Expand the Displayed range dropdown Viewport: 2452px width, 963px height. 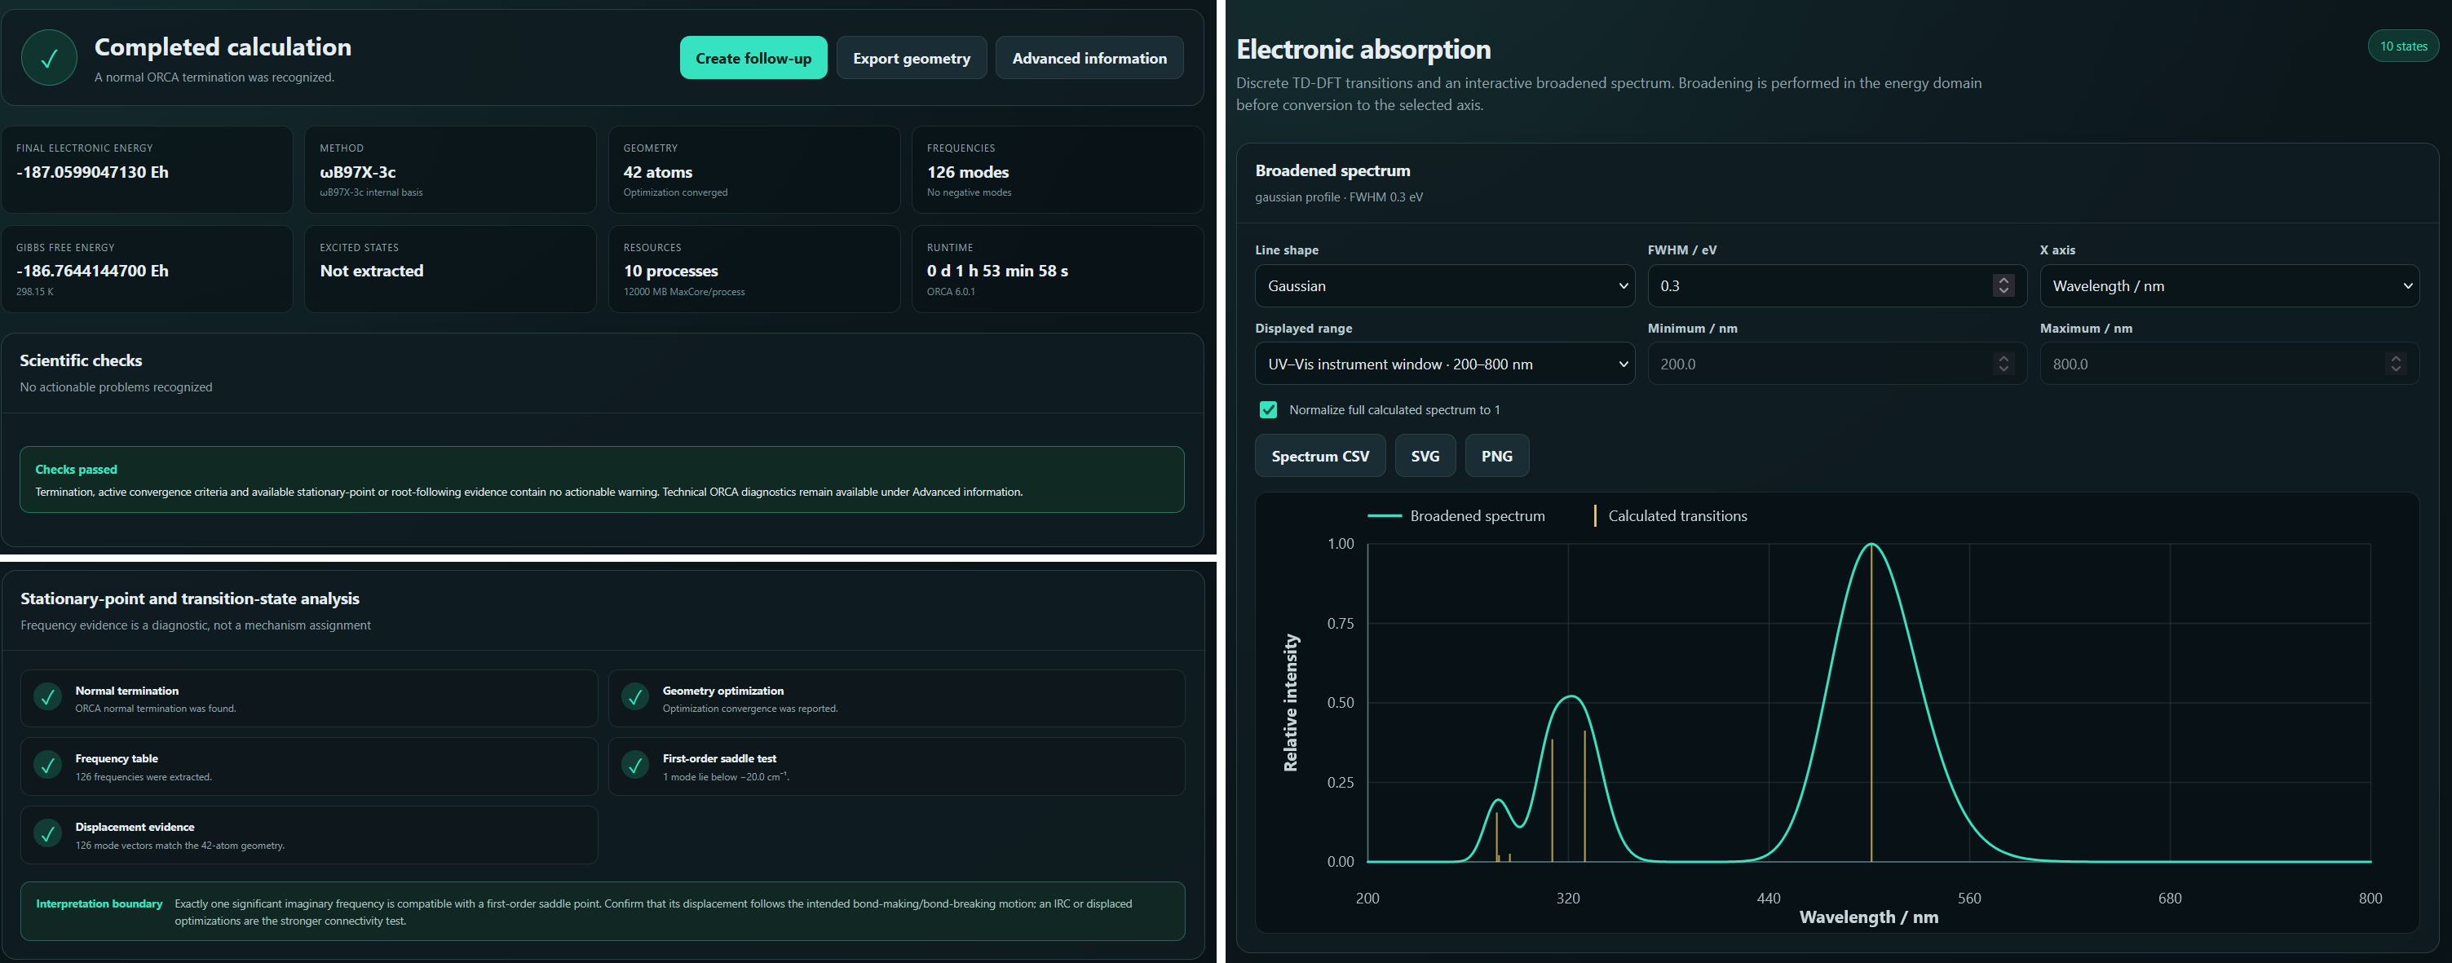(1444, 364)
